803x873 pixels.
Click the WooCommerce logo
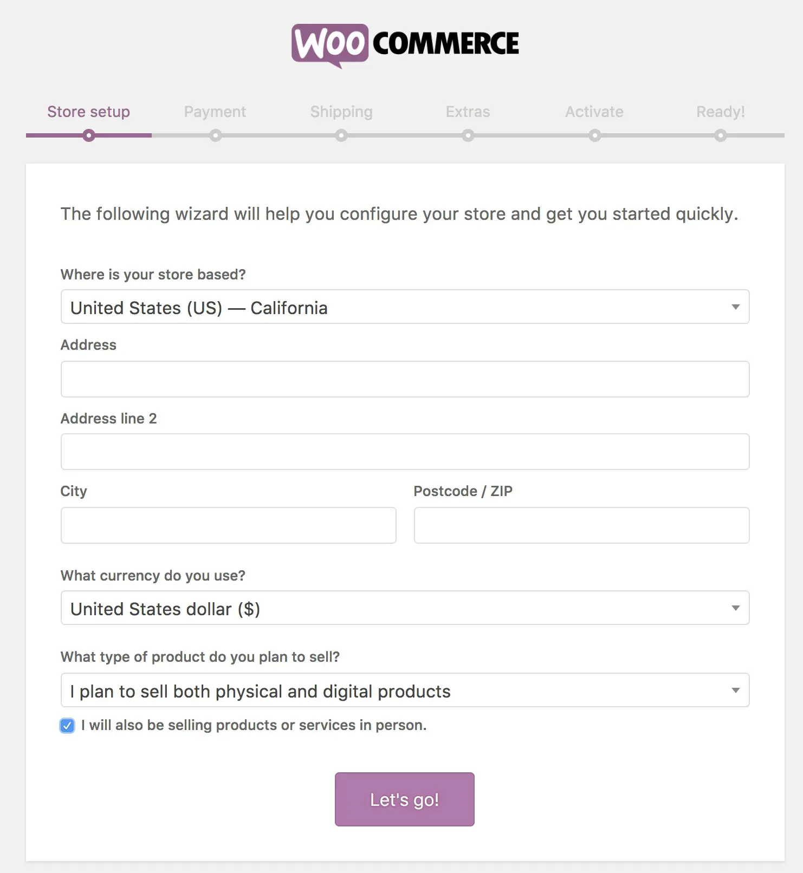click(405, 44)
